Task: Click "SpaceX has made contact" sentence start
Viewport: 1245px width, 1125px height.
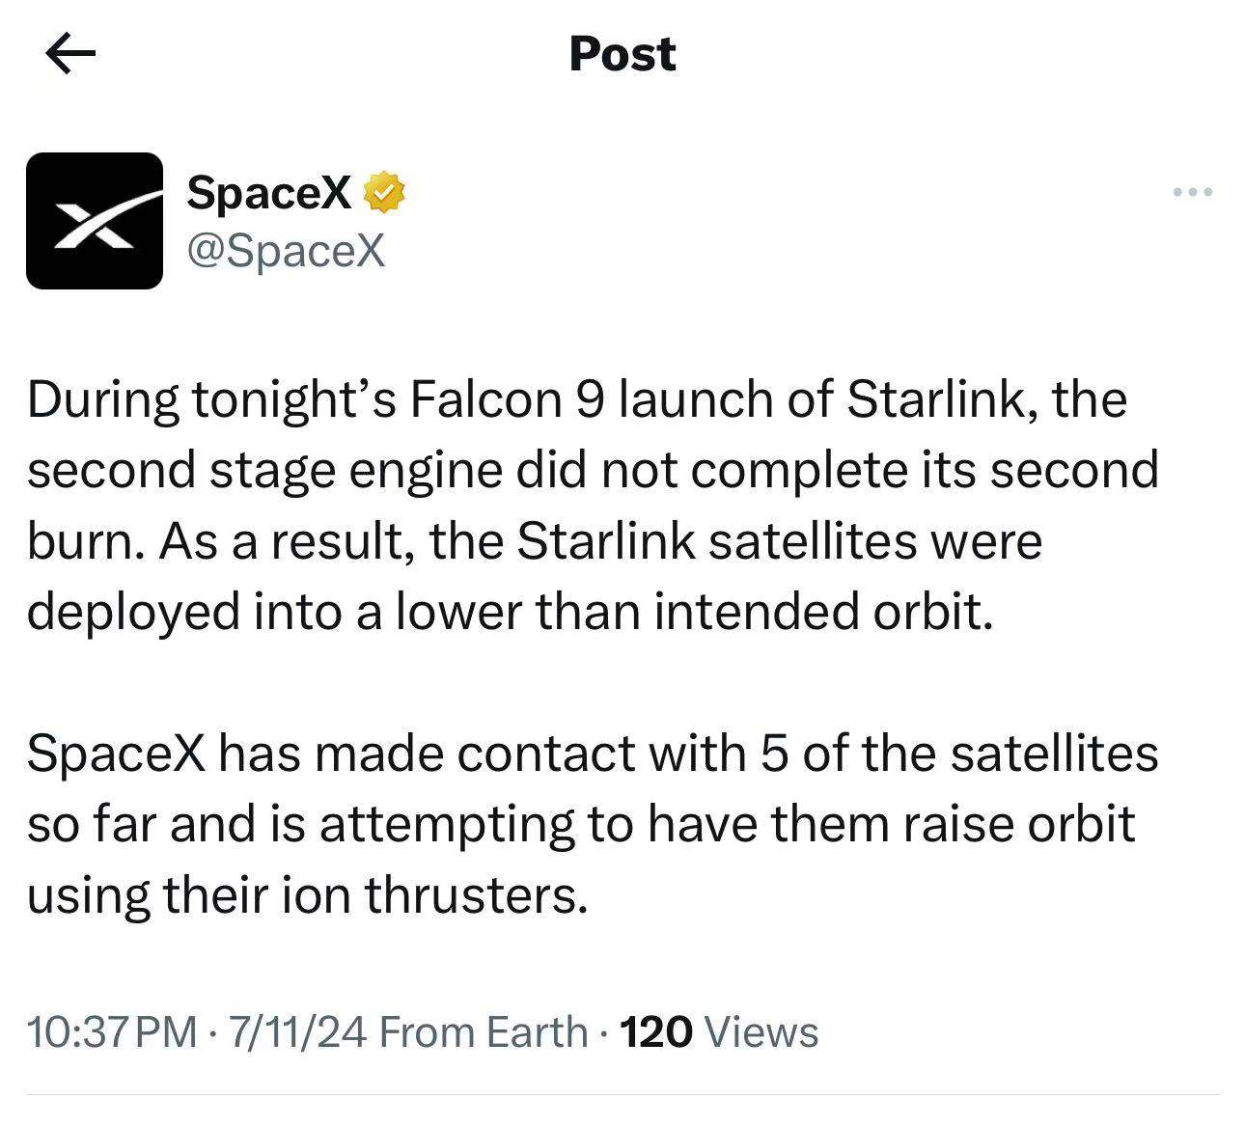Action: pyautogui.click(x=241, y=754)
